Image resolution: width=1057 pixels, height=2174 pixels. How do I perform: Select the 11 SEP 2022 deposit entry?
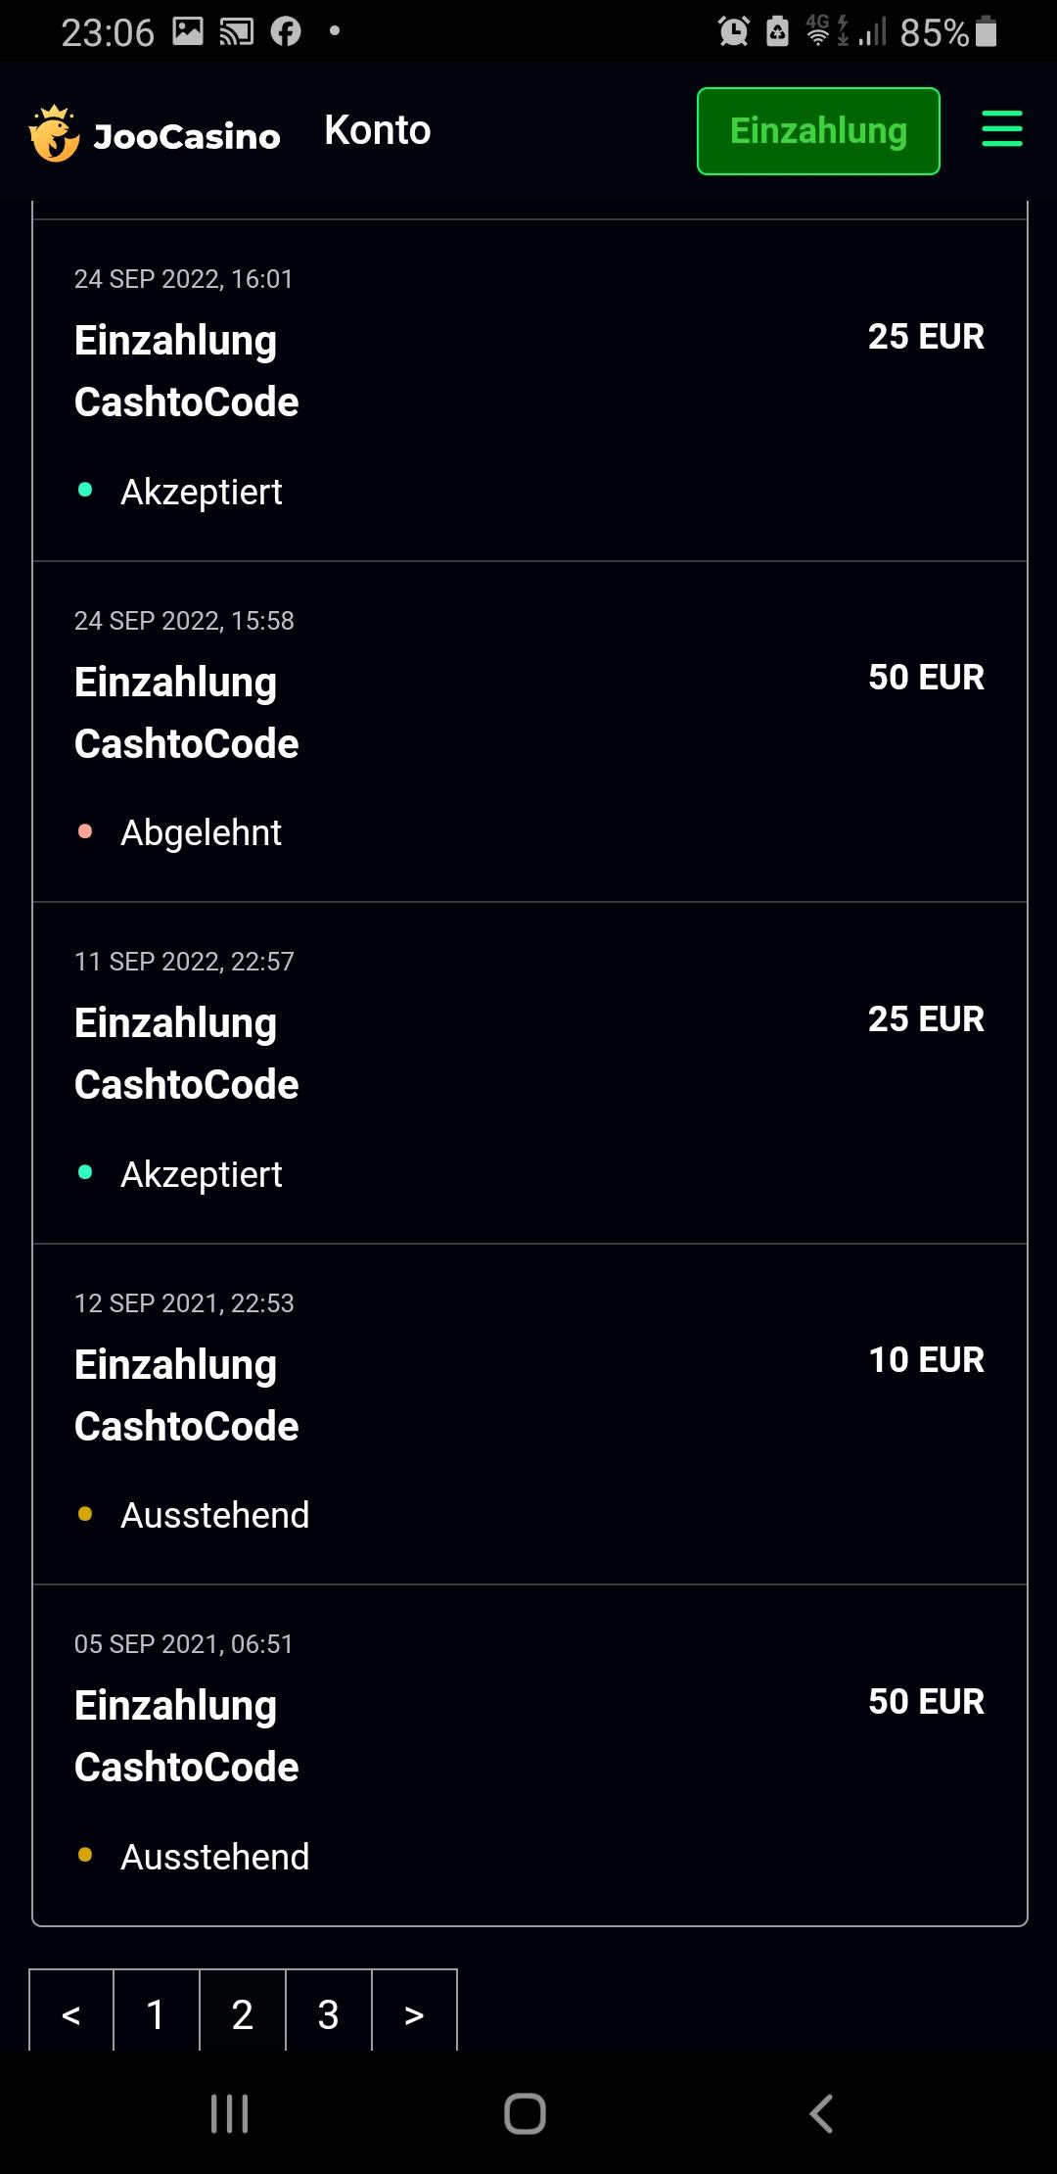(x=529, y=1072)
